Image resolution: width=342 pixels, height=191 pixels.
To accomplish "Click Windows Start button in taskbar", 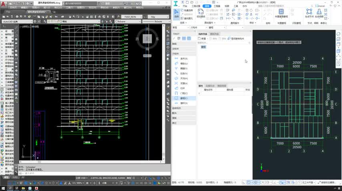I will tap(3, 188).
